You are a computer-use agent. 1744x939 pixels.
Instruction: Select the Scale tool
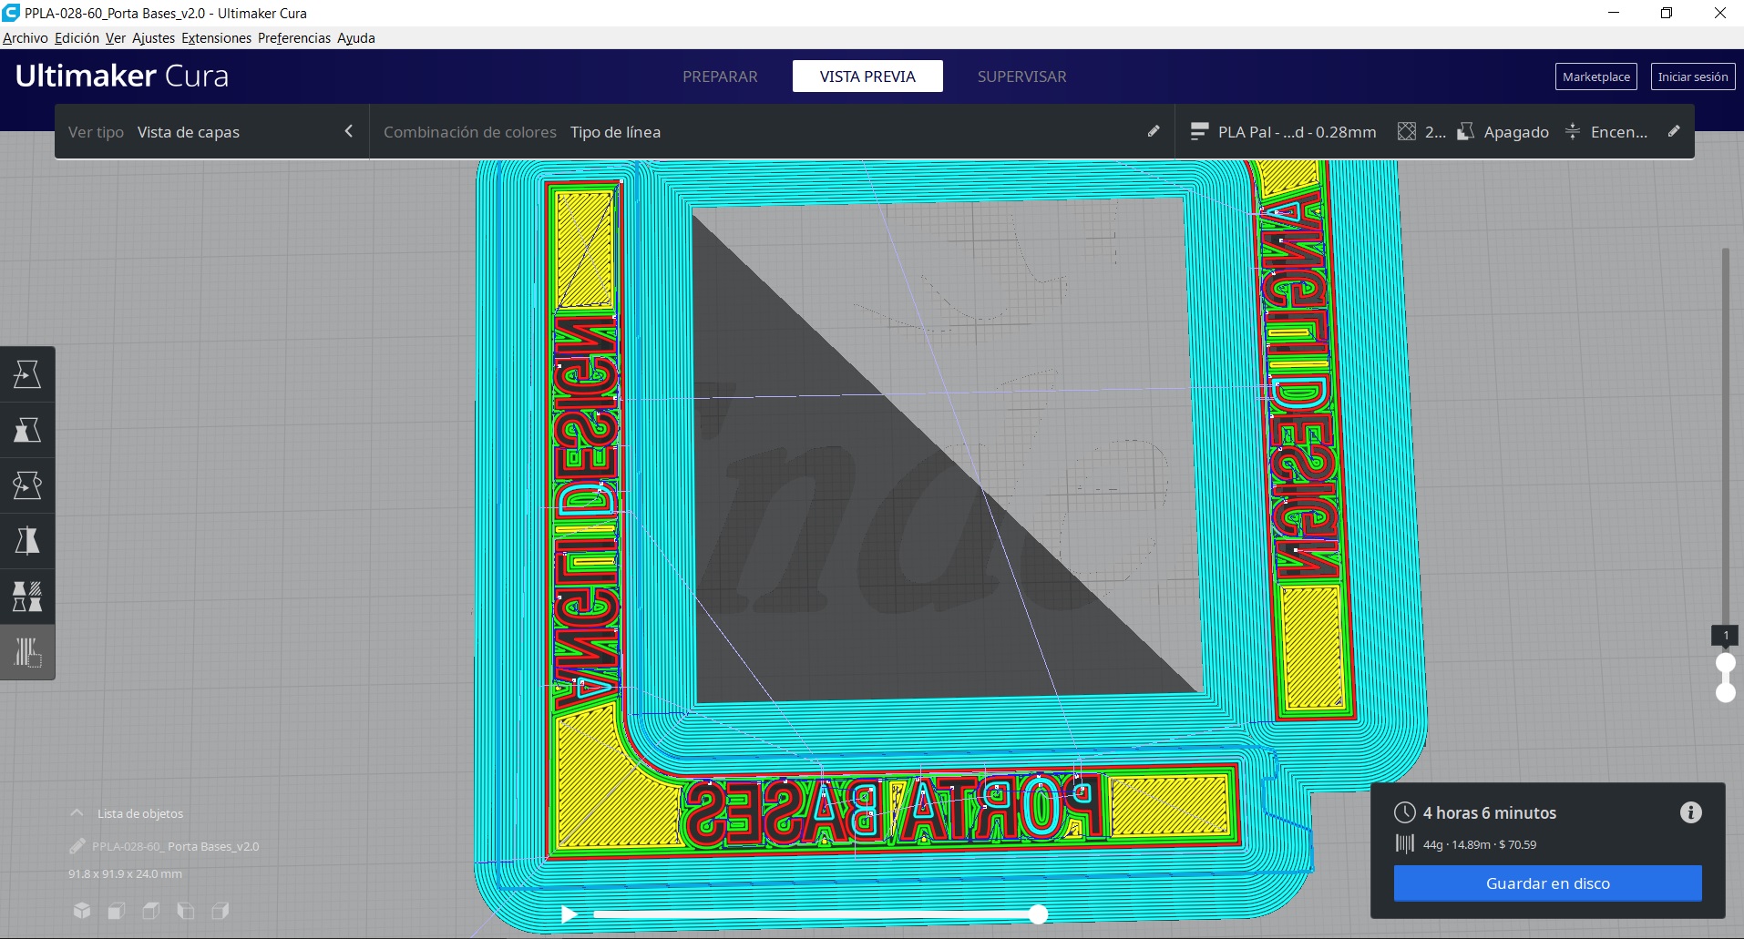pos(27,430)
